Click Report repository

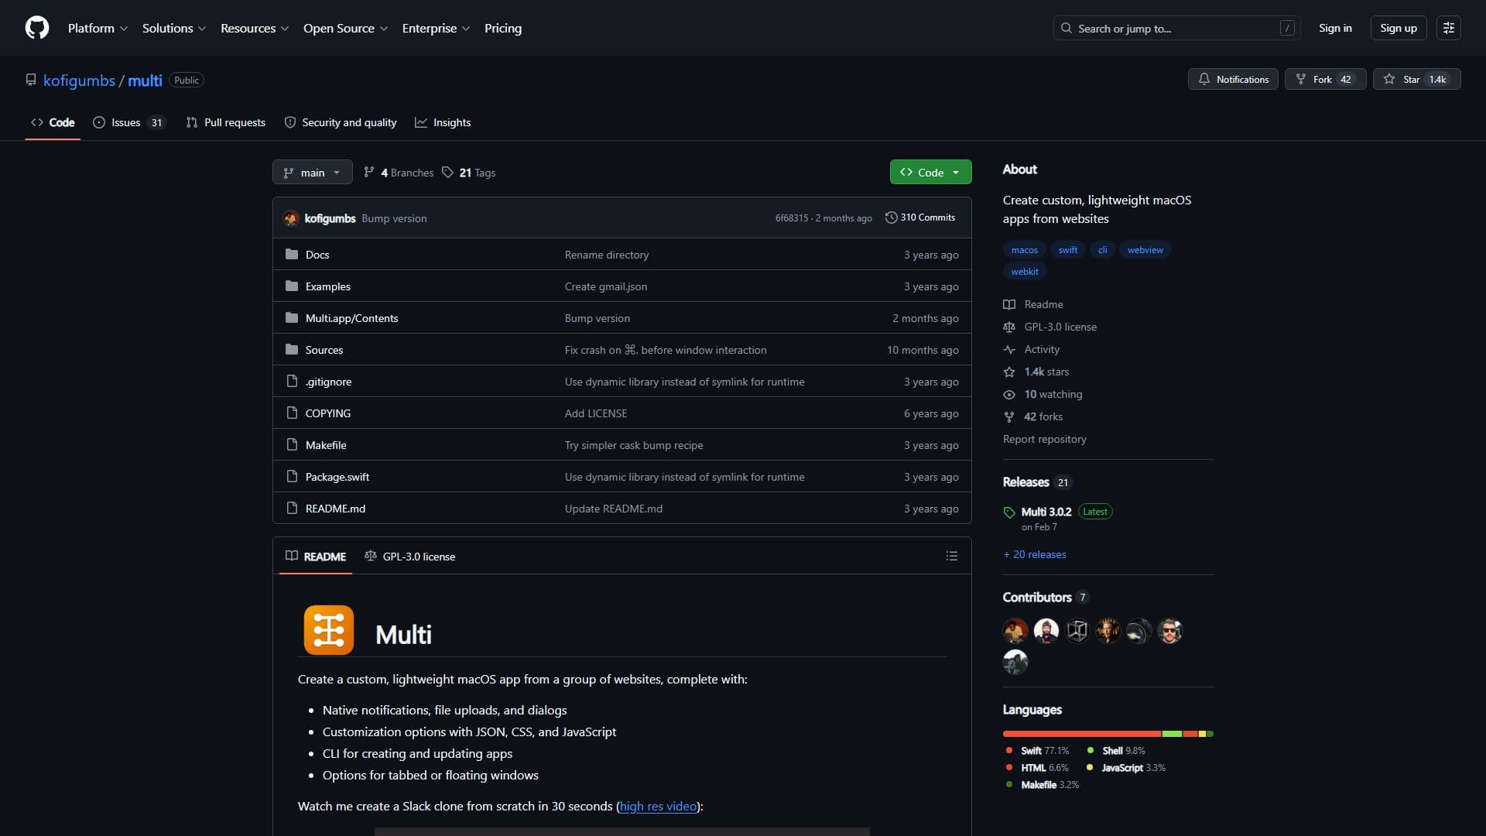[1045, 439]
